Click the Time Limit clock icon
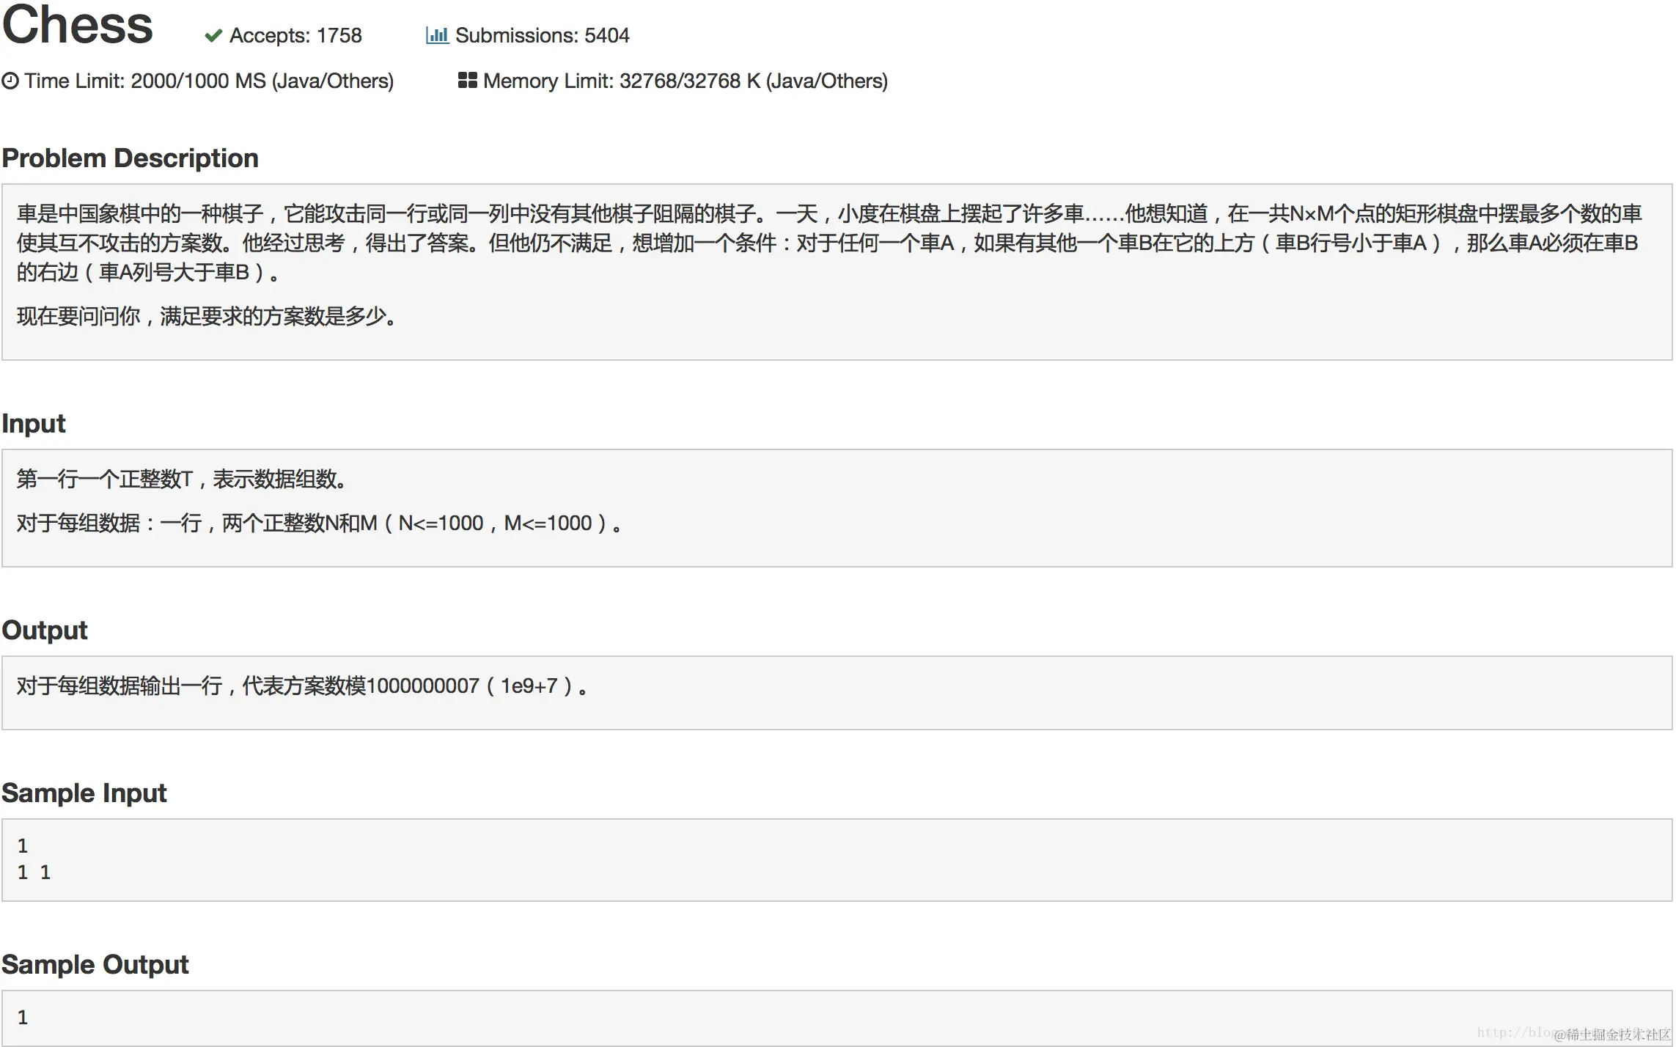 [10, 81]
